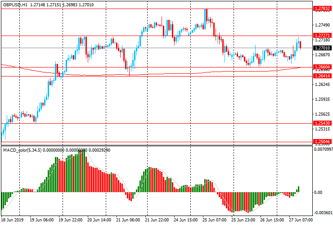Click the MACD scale value 0.0070997
This screenshot has height=225, width=333.
323,149
